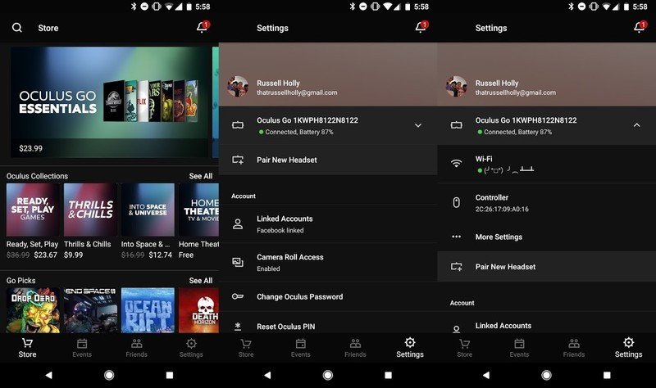Tap the headset icon beside Oculus Go in middle screen
This screenshot has width=656, height=388.
(238, 125)
